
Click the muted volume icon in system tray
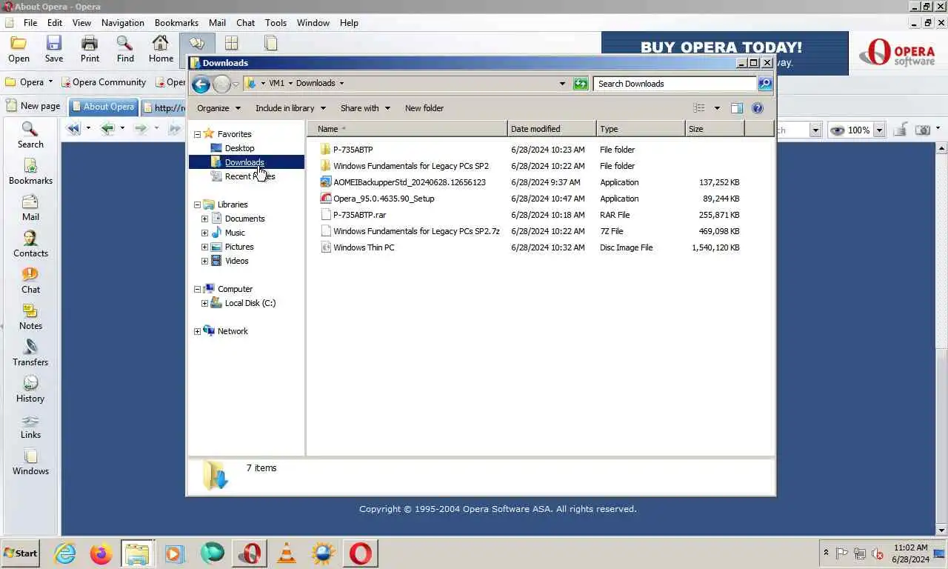click(x=878, y=553)
